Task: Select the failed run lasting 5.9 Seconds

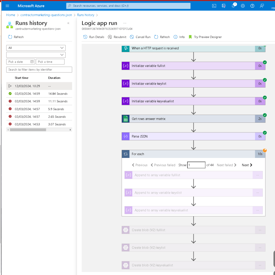Action: [x=39, y=109]
